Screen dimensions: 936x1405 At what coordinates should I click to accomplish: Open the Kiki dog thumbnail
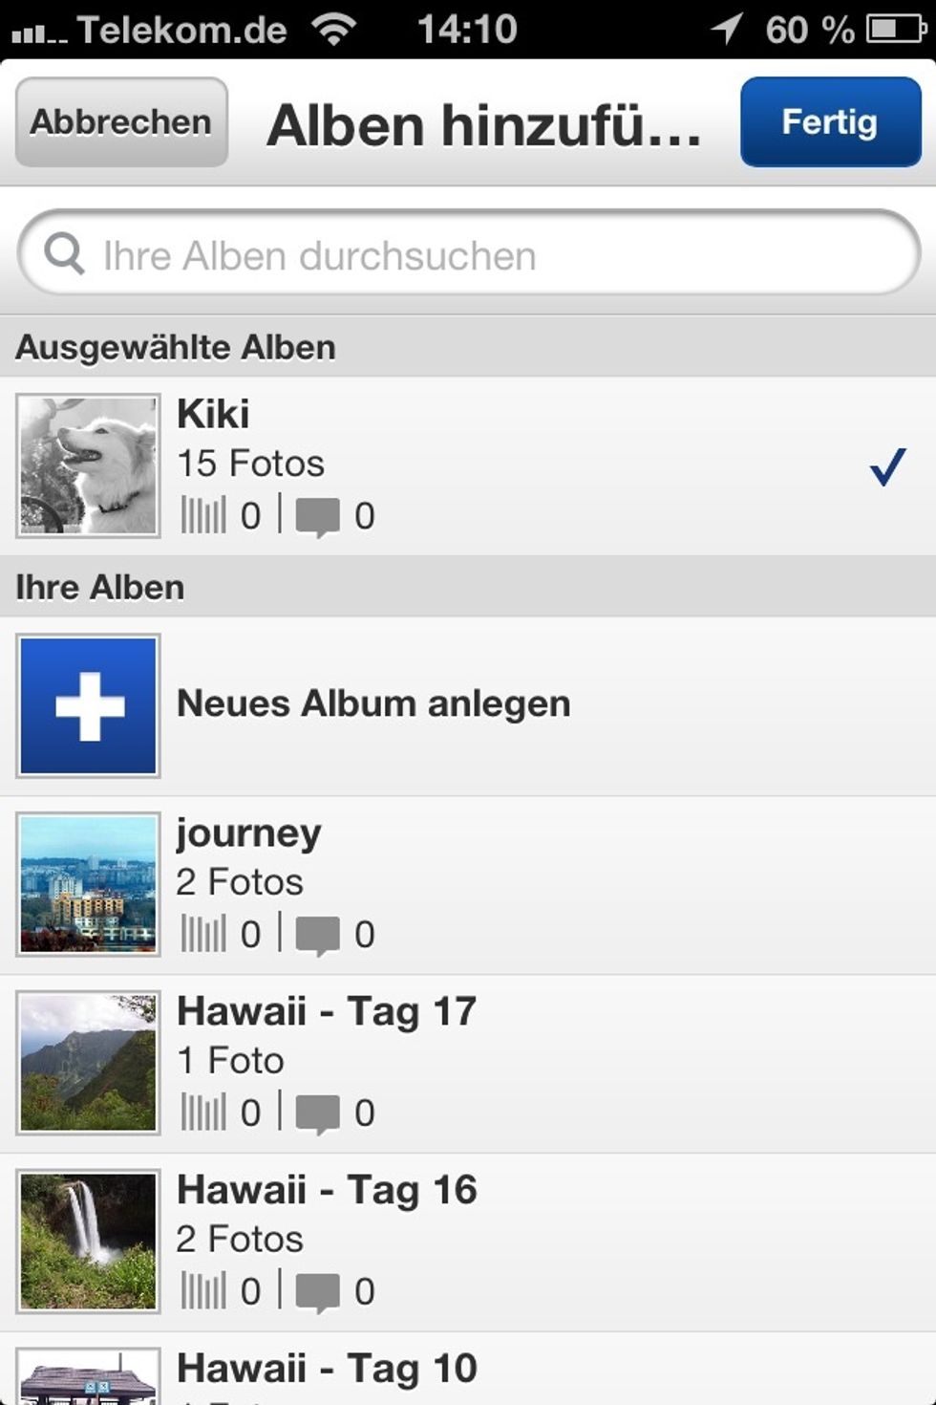pos(89,465)
